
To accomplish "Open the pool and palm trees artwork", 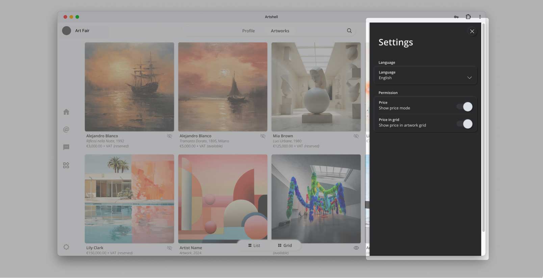I will (x=129, y=199).
